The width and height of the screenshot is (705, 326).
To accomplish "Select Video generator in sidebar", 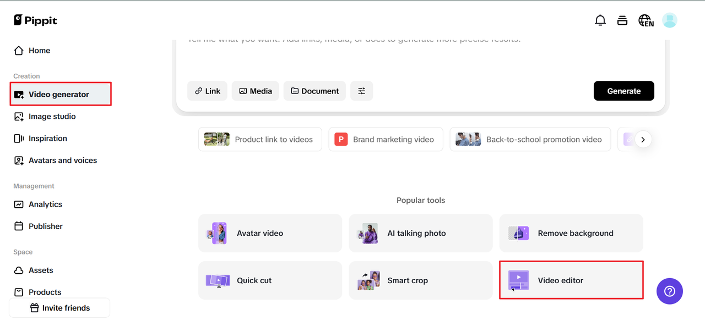I will tap(61, 95).
